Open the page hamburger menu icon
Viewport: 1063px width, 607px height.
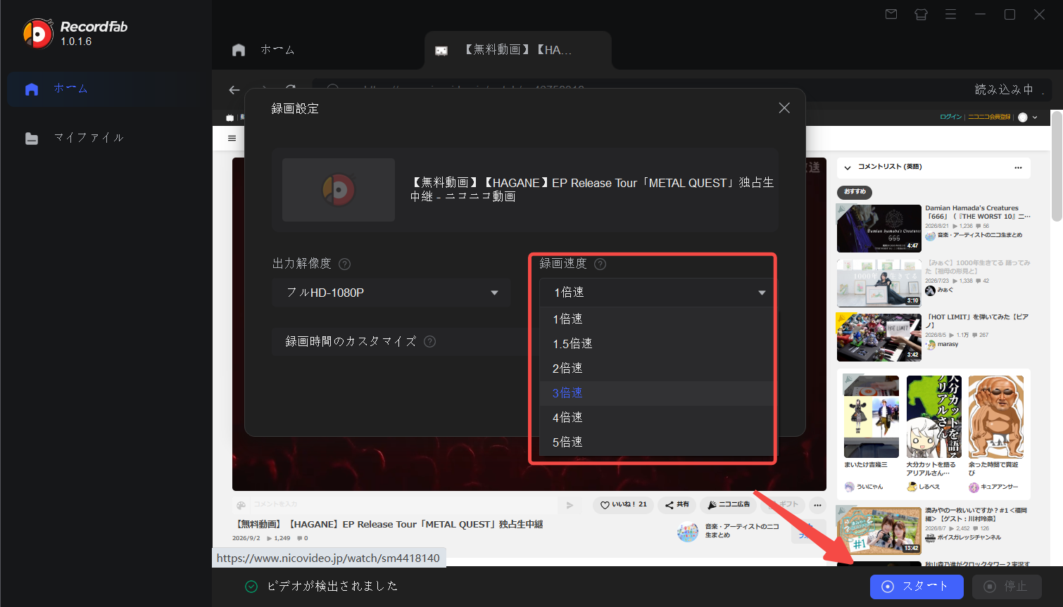click(x=232, y=139)
